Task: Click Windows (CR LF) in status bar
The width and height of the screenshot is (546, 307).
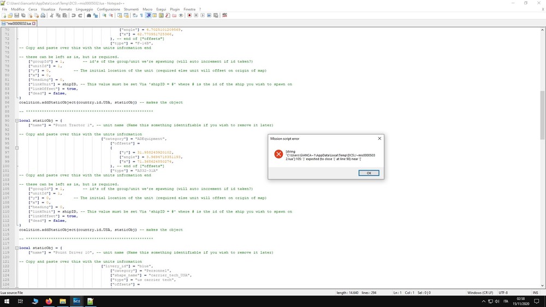Action: [x=480, y=293]
